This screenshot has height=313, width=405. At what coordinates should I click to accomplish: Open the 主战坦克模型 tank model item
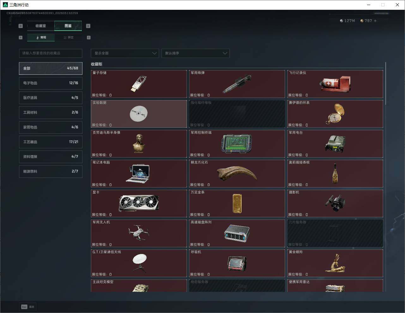139,286
